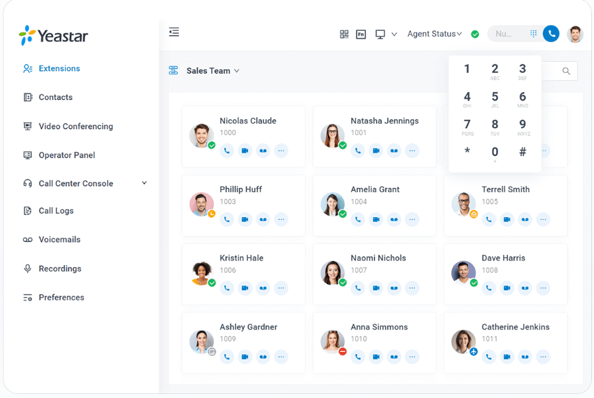Open the QR code icon in top bar

point(344,34)
